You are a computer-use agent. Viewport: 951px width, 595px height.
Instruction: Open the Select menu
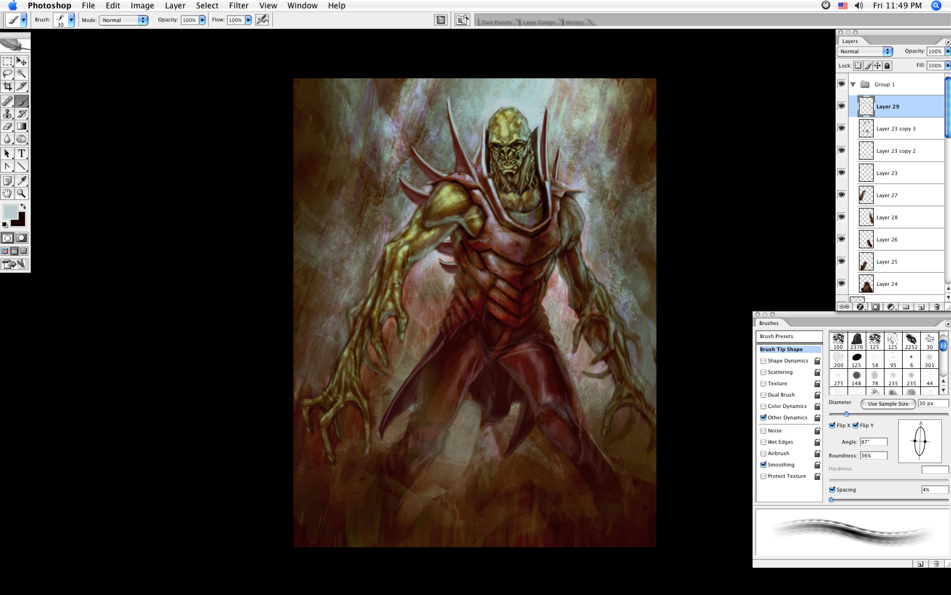(x=207, y=6)
